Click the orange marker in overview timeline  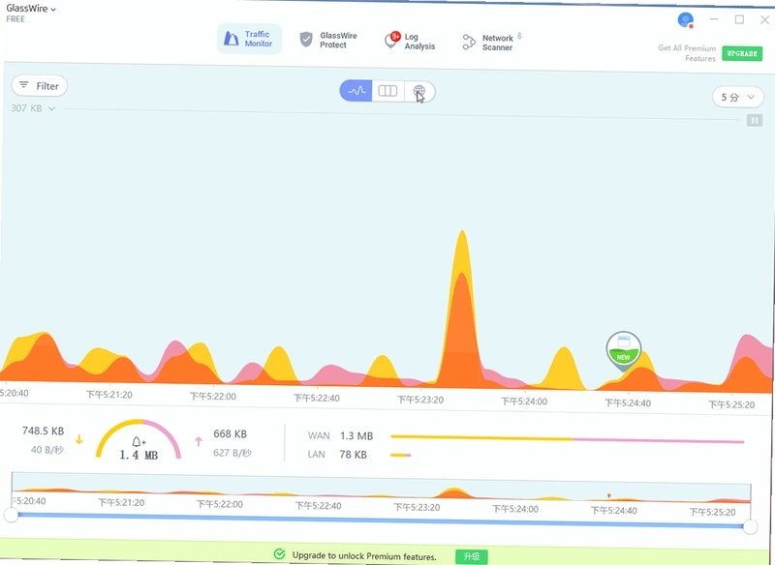pyautogui.click(x=609, y=495)
